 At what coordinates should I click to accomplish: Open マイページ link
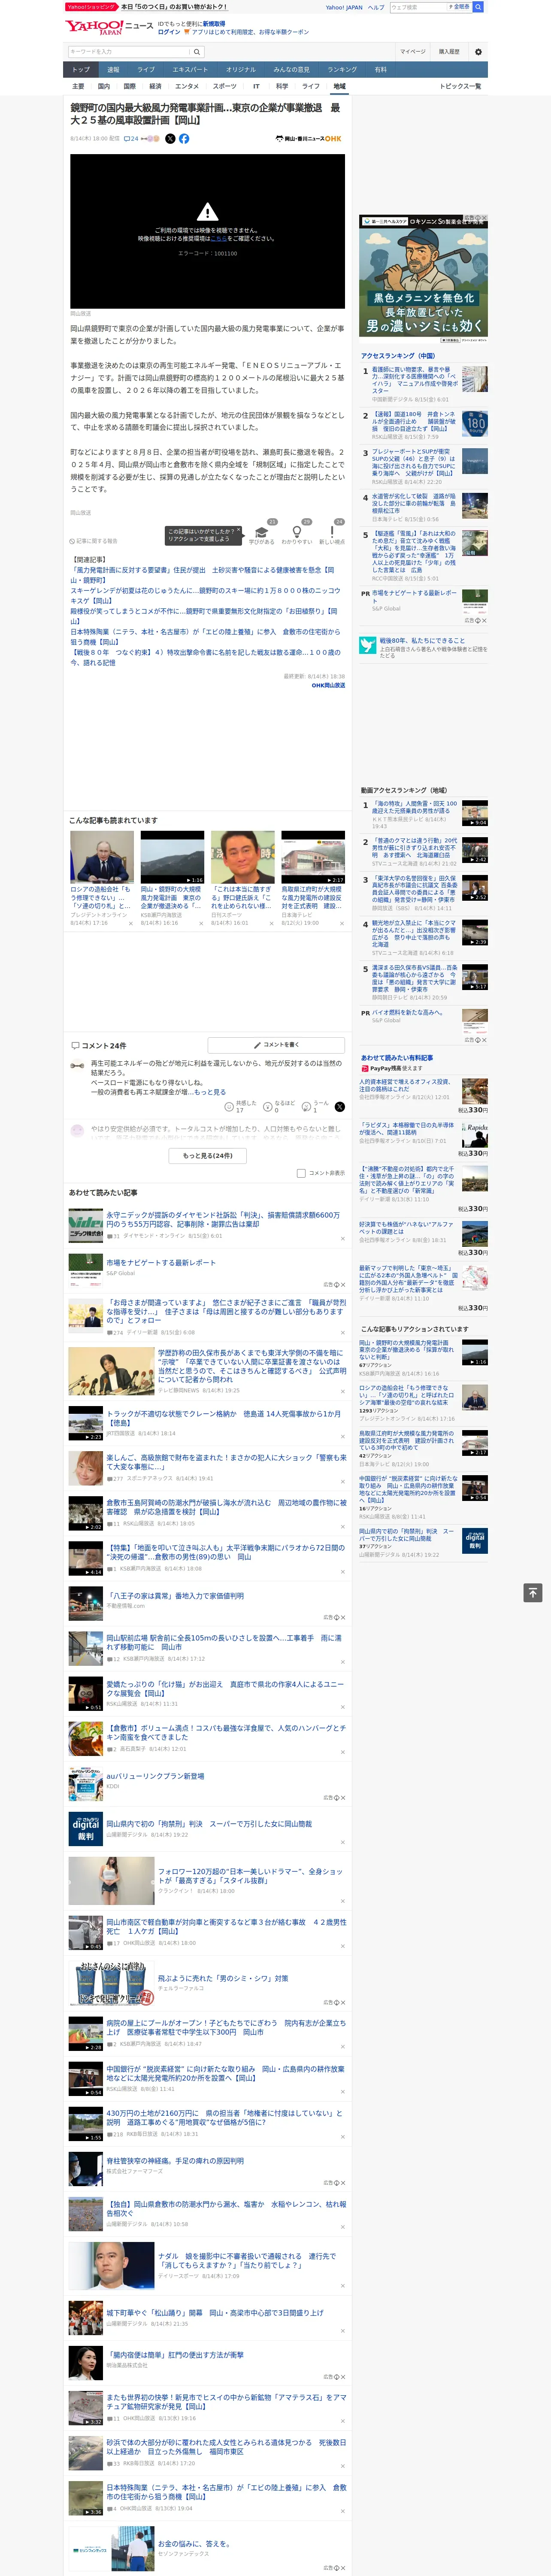pyautogui.click(x=413, y=52)
